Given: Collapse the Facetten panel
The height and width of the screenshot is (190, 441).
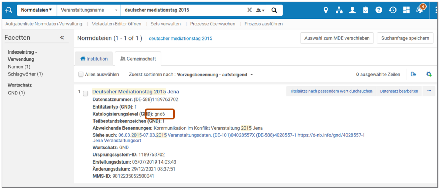Looking at the screenshot, I should pos(62,38).
